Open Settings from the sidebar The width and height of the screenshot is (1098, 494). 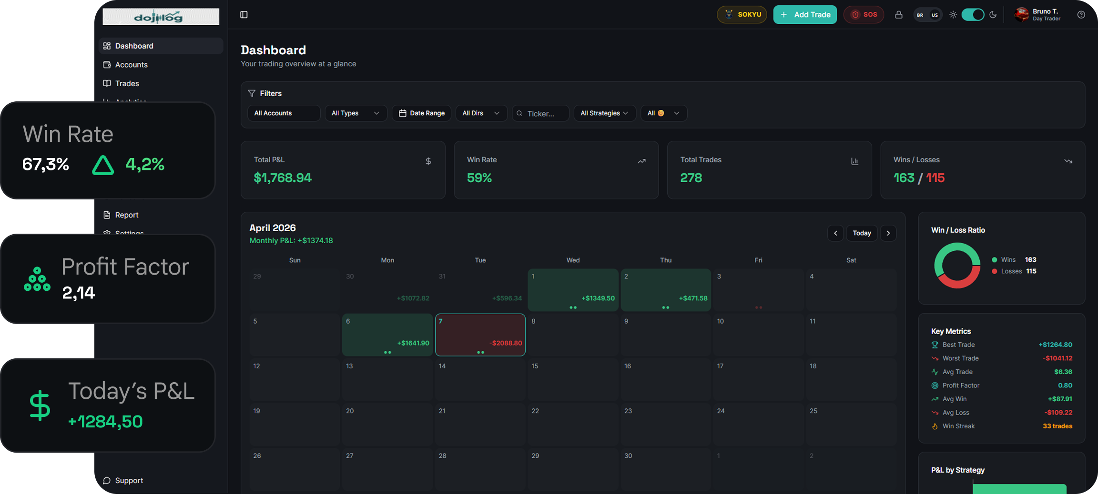[x=129, y=233]
